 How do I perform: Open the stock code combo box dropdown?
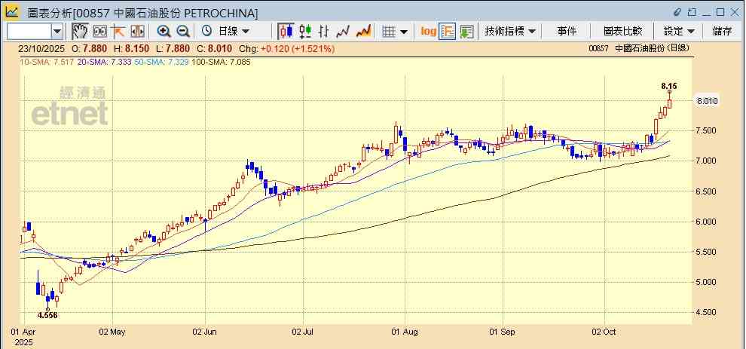[x=57, y=31]
